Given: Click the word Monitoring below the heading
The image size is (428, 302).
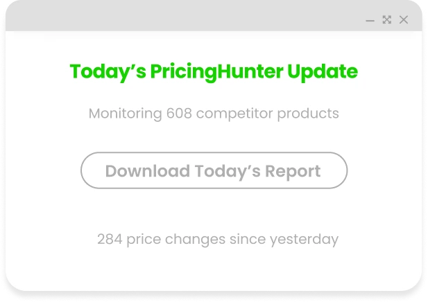Looking at the screenshot, I should click(x=125, y=113).
